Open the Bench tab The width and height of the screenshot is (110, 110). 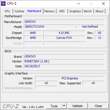pos(88,11)
